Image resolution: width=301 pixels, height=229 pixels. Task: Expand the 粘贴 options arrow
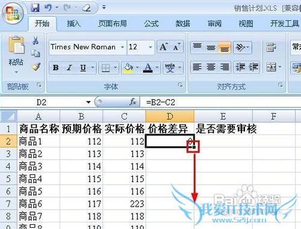[x=16, y=72]
